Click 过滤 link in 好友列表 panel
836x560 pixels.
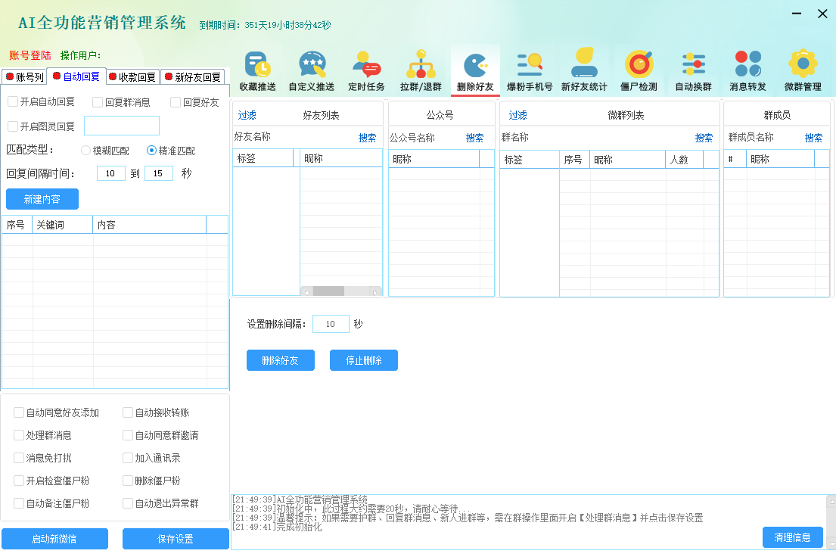247,115
